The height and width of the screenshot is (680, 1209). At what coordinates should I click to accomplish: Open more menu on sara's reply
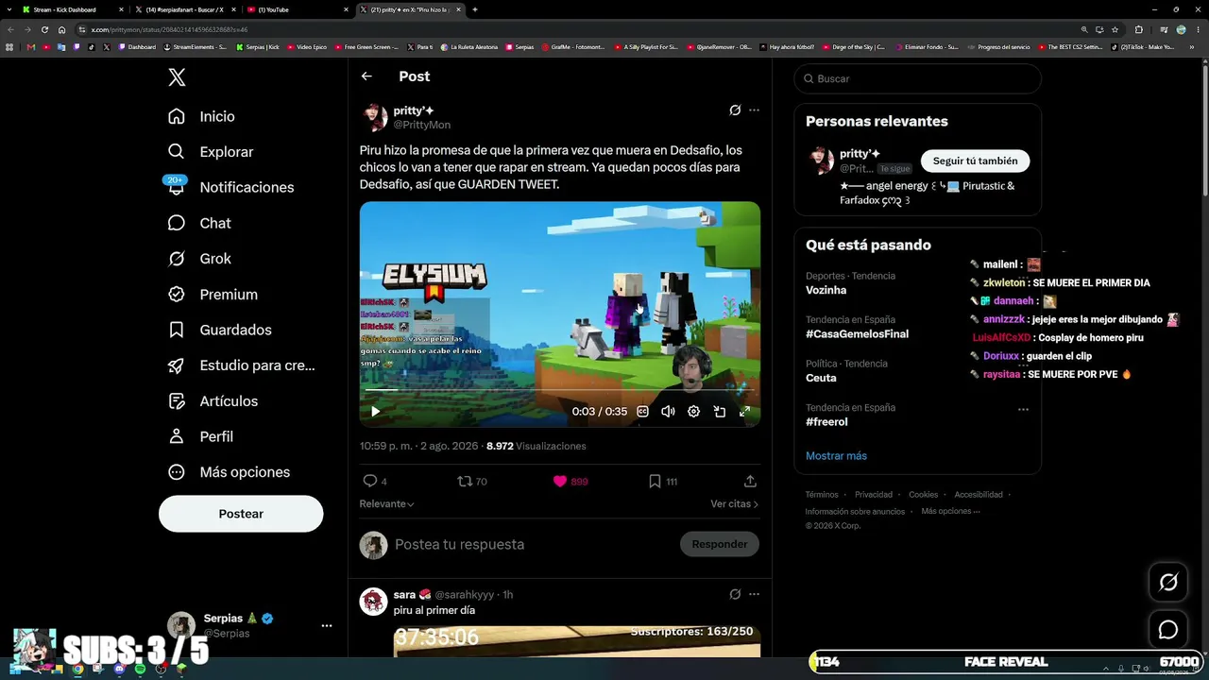[x=754, y=594]
